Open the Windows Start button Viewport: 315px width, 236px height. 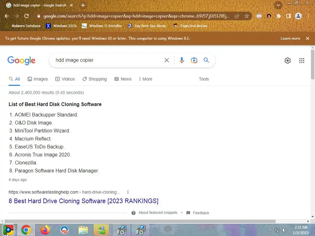8,230
